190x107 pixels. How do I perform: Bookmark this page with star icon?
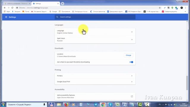160,8
